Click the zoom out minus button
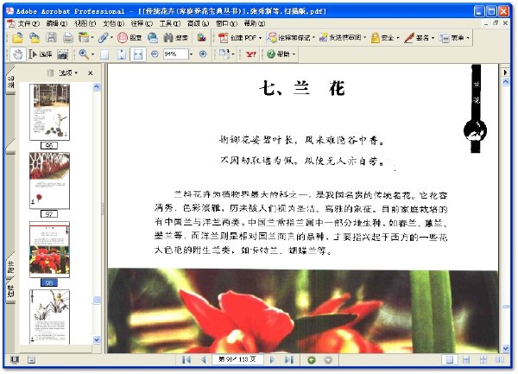518x374 pixels. click(x=155, y=54)
